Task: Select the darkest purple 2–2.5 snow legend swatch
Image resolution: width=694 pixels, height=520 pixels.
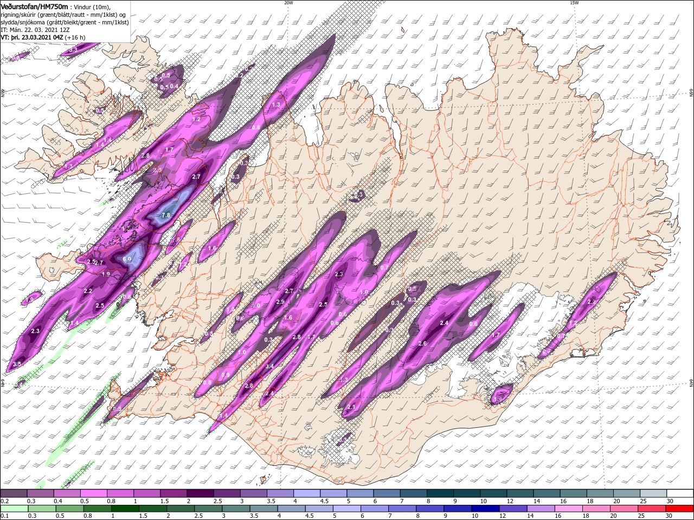Action: pos(199,493)
